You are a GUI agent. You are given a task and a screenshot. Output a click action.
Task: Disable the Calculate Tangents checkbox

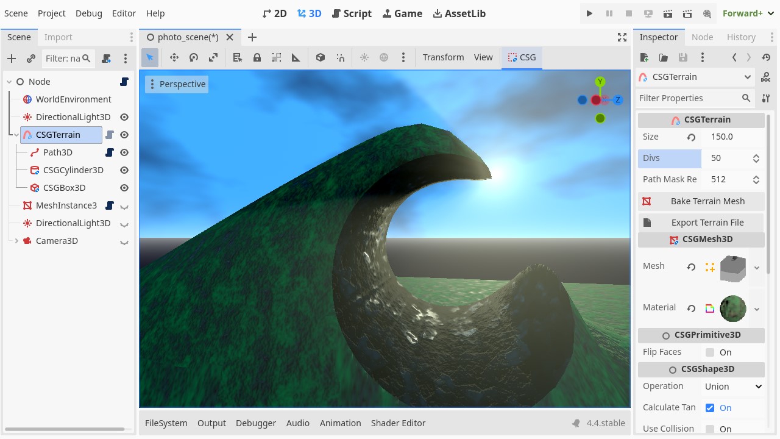pyautogui.click(x=710, y=408)
